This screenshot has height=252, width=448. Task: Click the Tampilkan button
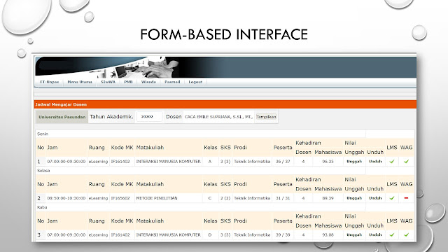(266, 117)
